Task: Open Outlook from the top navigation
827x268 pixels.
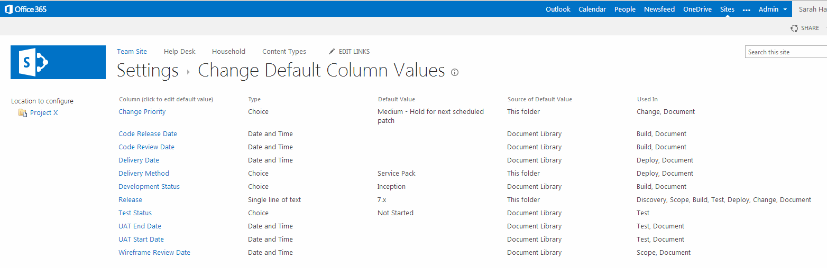Action: coord(558,9)
